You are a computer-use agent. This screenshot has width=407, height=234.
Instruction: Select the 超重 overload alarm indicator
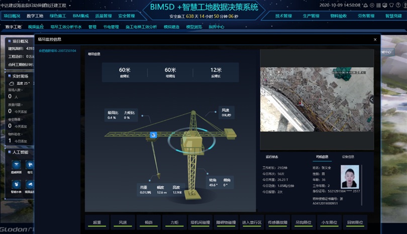(97, 222)
